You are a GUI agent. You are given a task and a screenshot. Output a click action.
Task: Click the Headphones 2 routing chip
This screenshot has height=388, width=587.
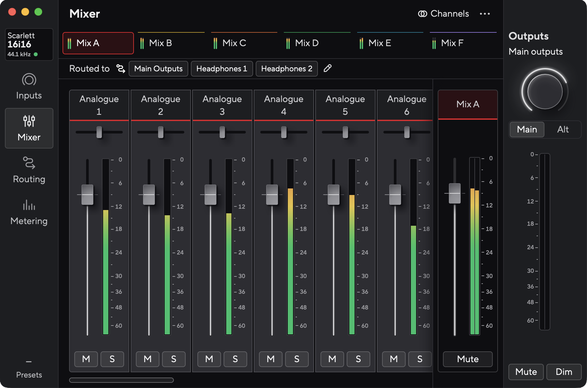(x=287, y=69)
